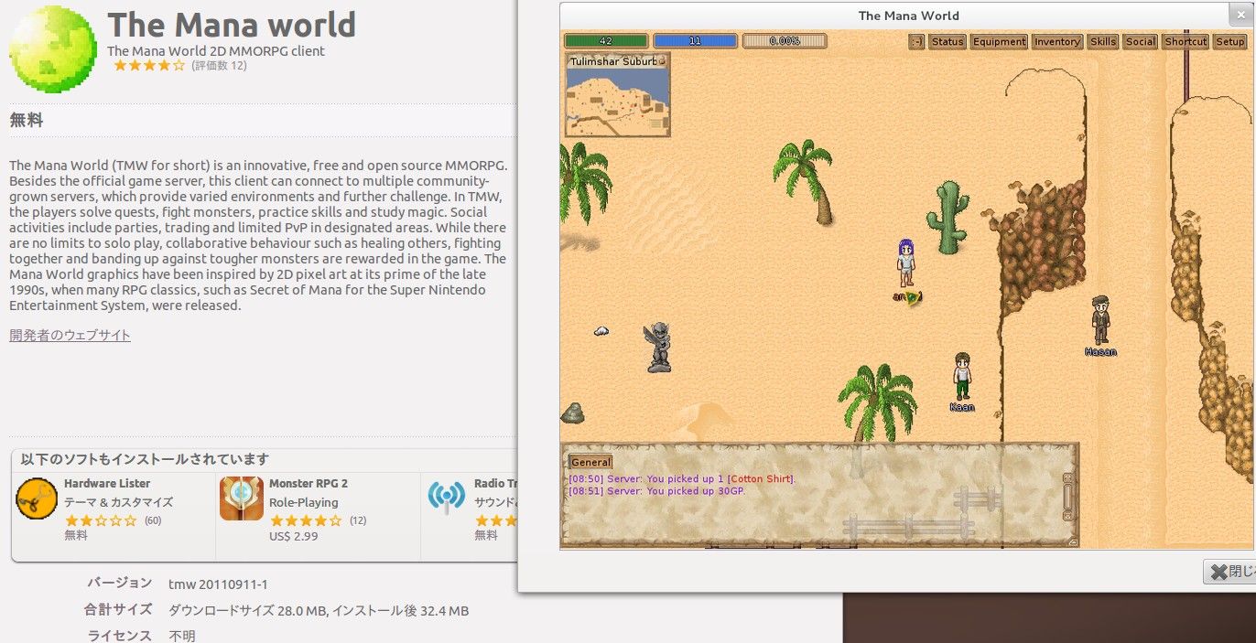Click the Monster RPG 2 star rating
1256x643 pixels.
tap(305, 520)
